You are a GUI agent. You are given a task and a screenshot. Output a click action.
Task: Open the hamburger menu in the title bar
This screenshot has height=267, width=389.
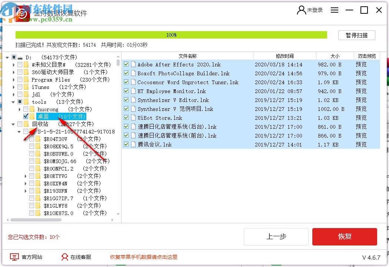tap(335, 10)
